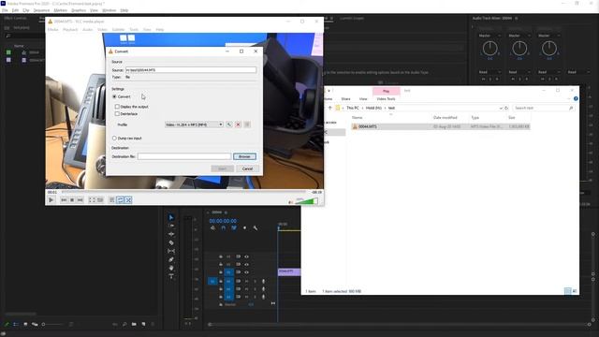
Task: Open Timeline Display Settings wrench
Action: tap(256, 228)
